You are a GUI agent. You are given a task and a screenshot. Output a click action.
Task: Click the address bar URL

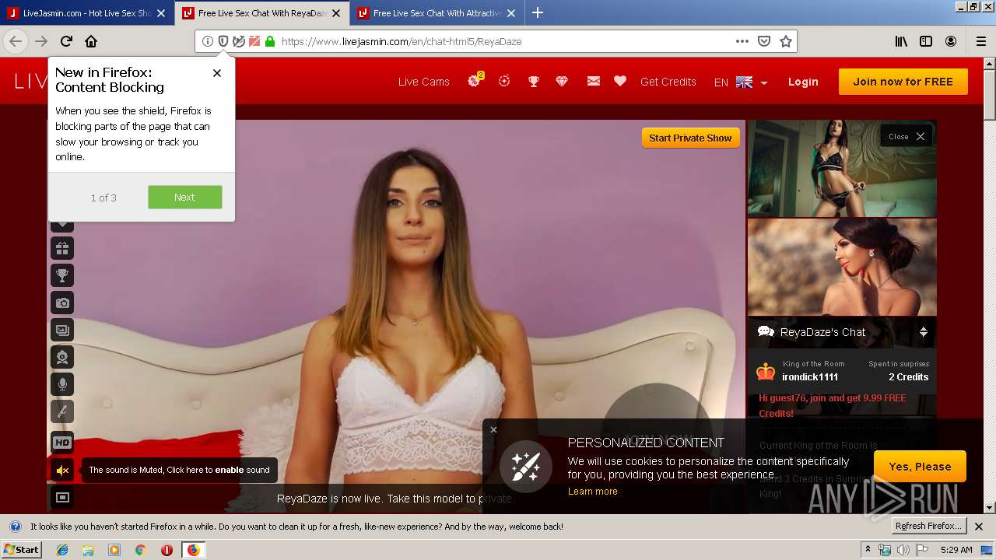point(402,42)
